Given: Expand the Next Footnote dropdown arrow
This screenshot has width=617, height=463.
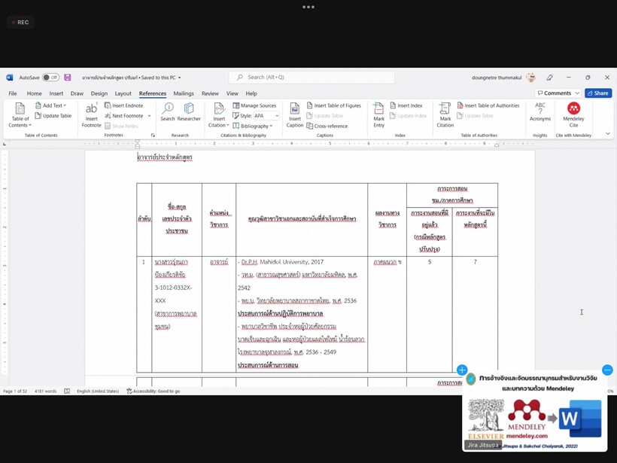Looking at the screenshot, I should pyautogui.click(x=149, y=116).
